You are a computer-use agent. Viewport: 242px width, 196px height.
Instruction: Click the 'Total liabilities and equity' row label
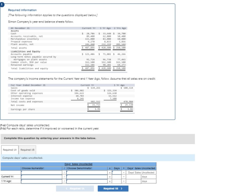[x=29, y=68]
